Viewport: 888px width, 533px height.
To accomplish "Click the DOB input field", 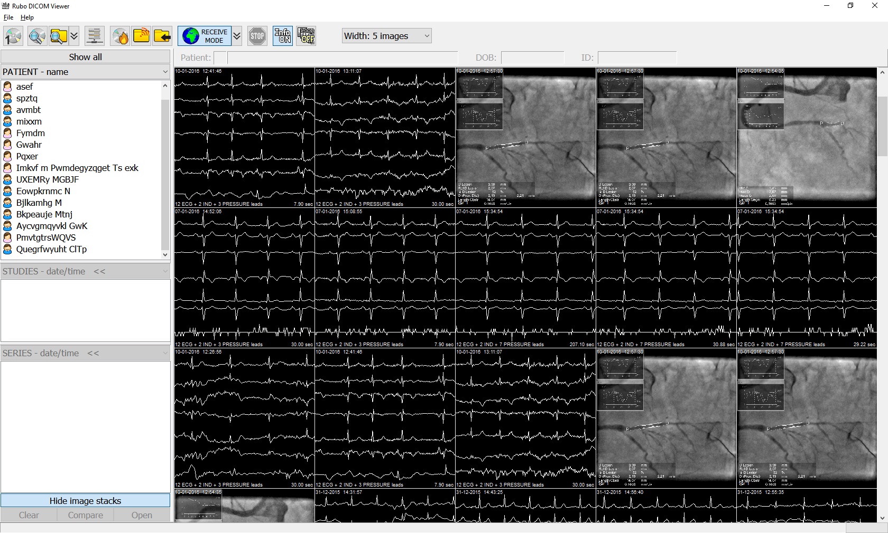I will [x=532, y=58].
